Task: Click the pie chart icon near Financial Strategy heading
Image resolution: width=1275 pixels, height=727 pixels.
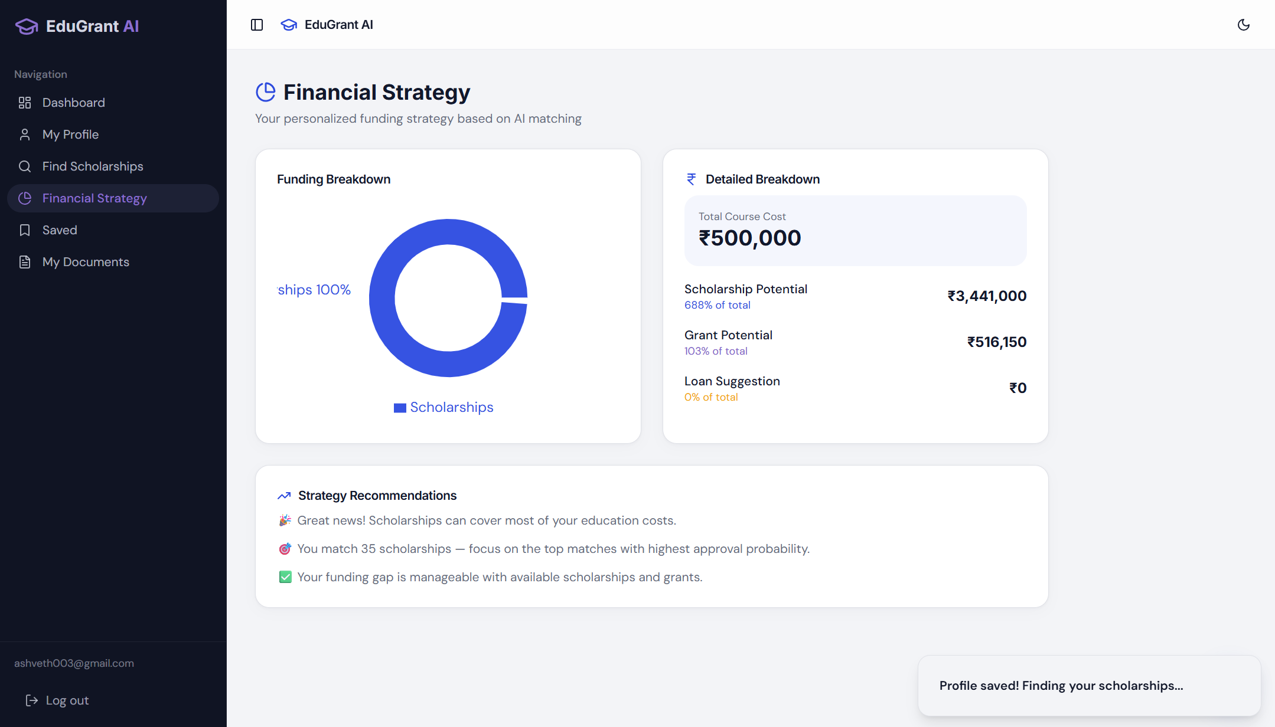Action: (266, 92)
